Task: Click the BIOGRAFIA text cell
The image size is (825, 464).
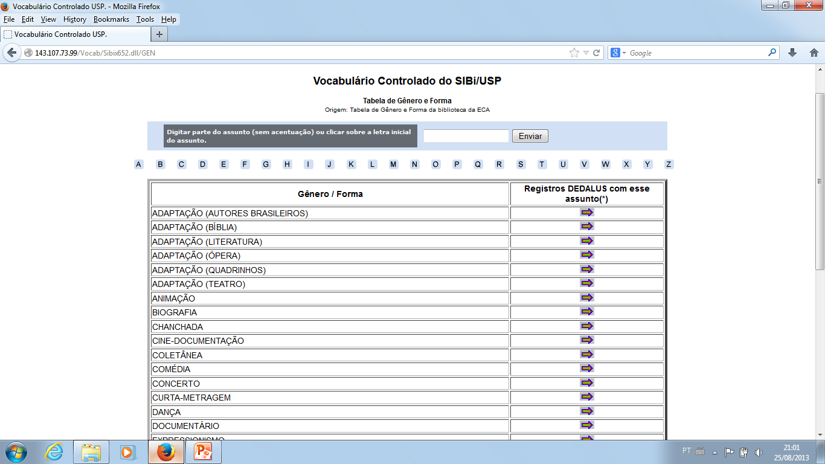Action: tap(330, 312)
